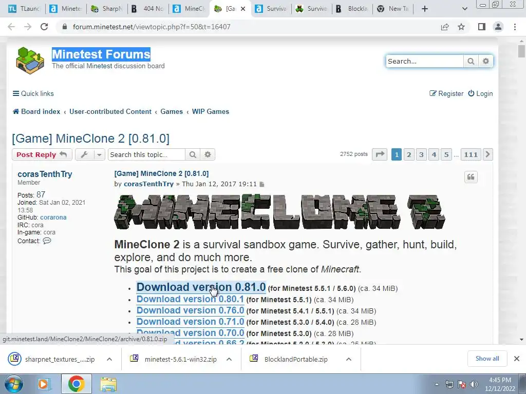Image resolution: width=526 pixels, height=394 pixels.
Task: Go to page 2 of the topic
Action: pyautogui.click(x=409, y=154)
